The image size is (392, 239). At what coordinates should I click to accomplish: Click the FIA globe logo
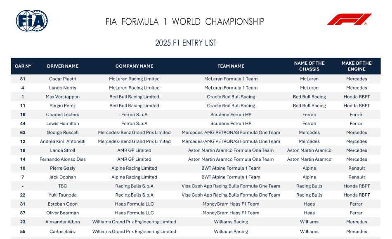pos(32,21)
